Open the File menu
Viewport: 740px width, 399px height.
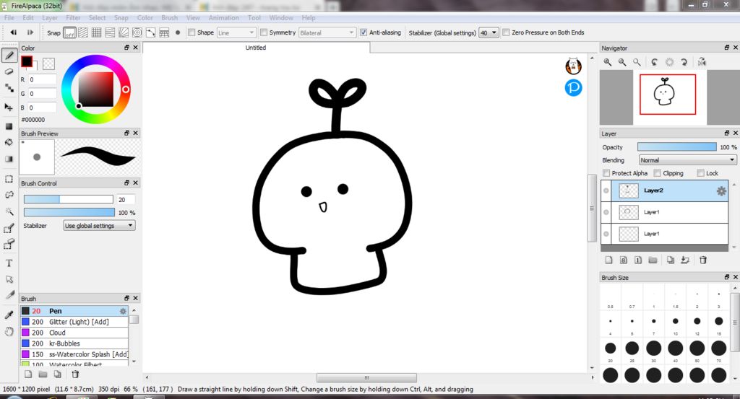9,18
